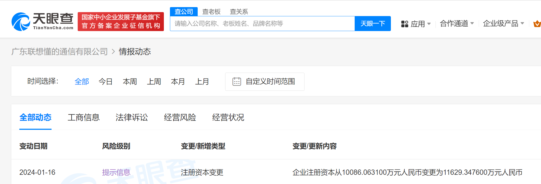Screen dimensions: 541x184
Task: Select 本月 time filter
Action: click(178, 82)
